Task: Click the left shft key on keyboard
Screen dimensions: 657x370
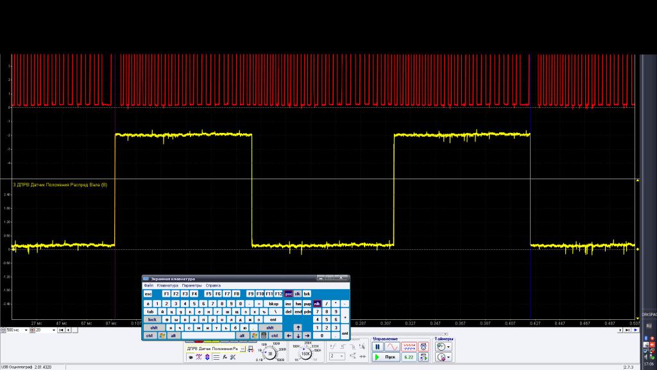Action: point(154,328)
